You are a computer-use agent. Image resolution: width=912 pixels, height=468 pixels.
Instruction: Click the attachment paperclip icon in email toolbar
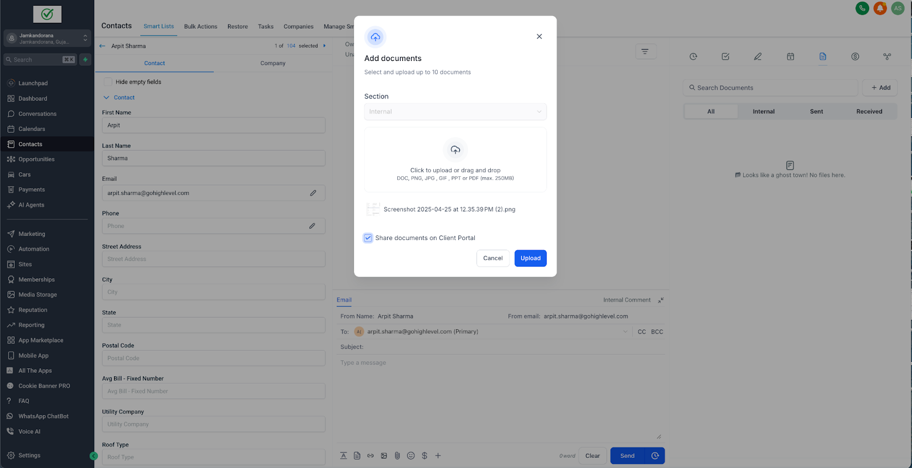[x=397, y=455]
